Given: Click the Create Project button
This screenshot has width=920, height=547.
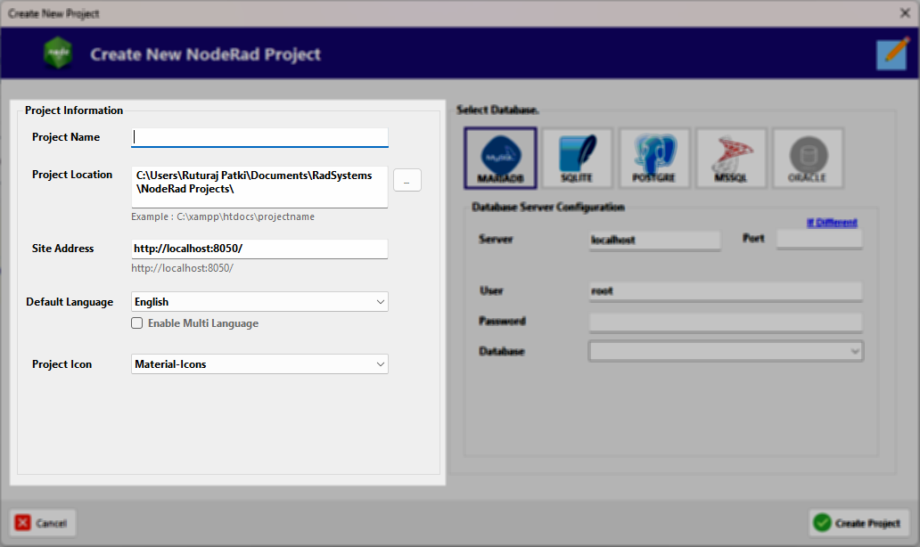Looking at the screenshot, I should 859,522.
